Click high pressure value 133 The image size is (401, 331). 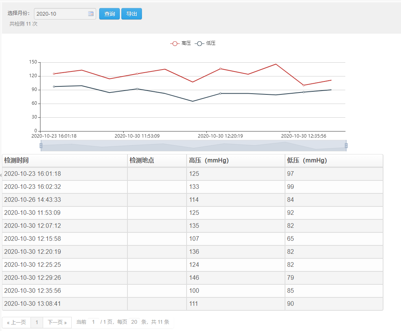[x=194, y=187]
